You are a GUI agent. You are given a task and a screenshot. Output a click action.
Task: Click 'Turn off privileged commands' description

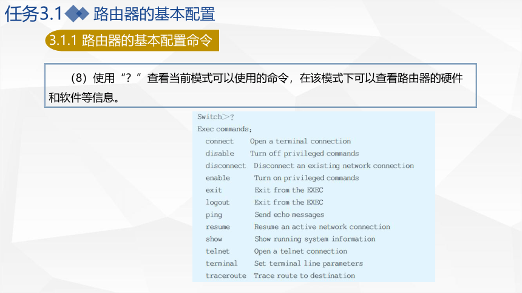(304, 154)
